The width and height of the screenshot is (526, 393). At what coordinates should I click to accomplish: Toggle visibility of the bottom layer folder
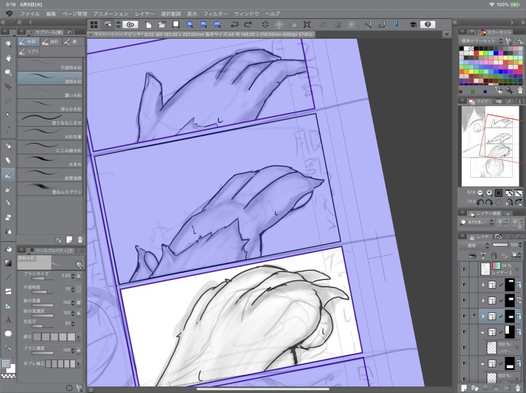click(x=464, y=364)
